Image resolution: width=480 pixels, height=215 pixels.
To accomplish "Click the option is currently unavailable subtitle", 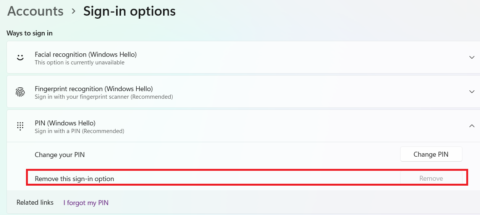I will click(86, 63).
